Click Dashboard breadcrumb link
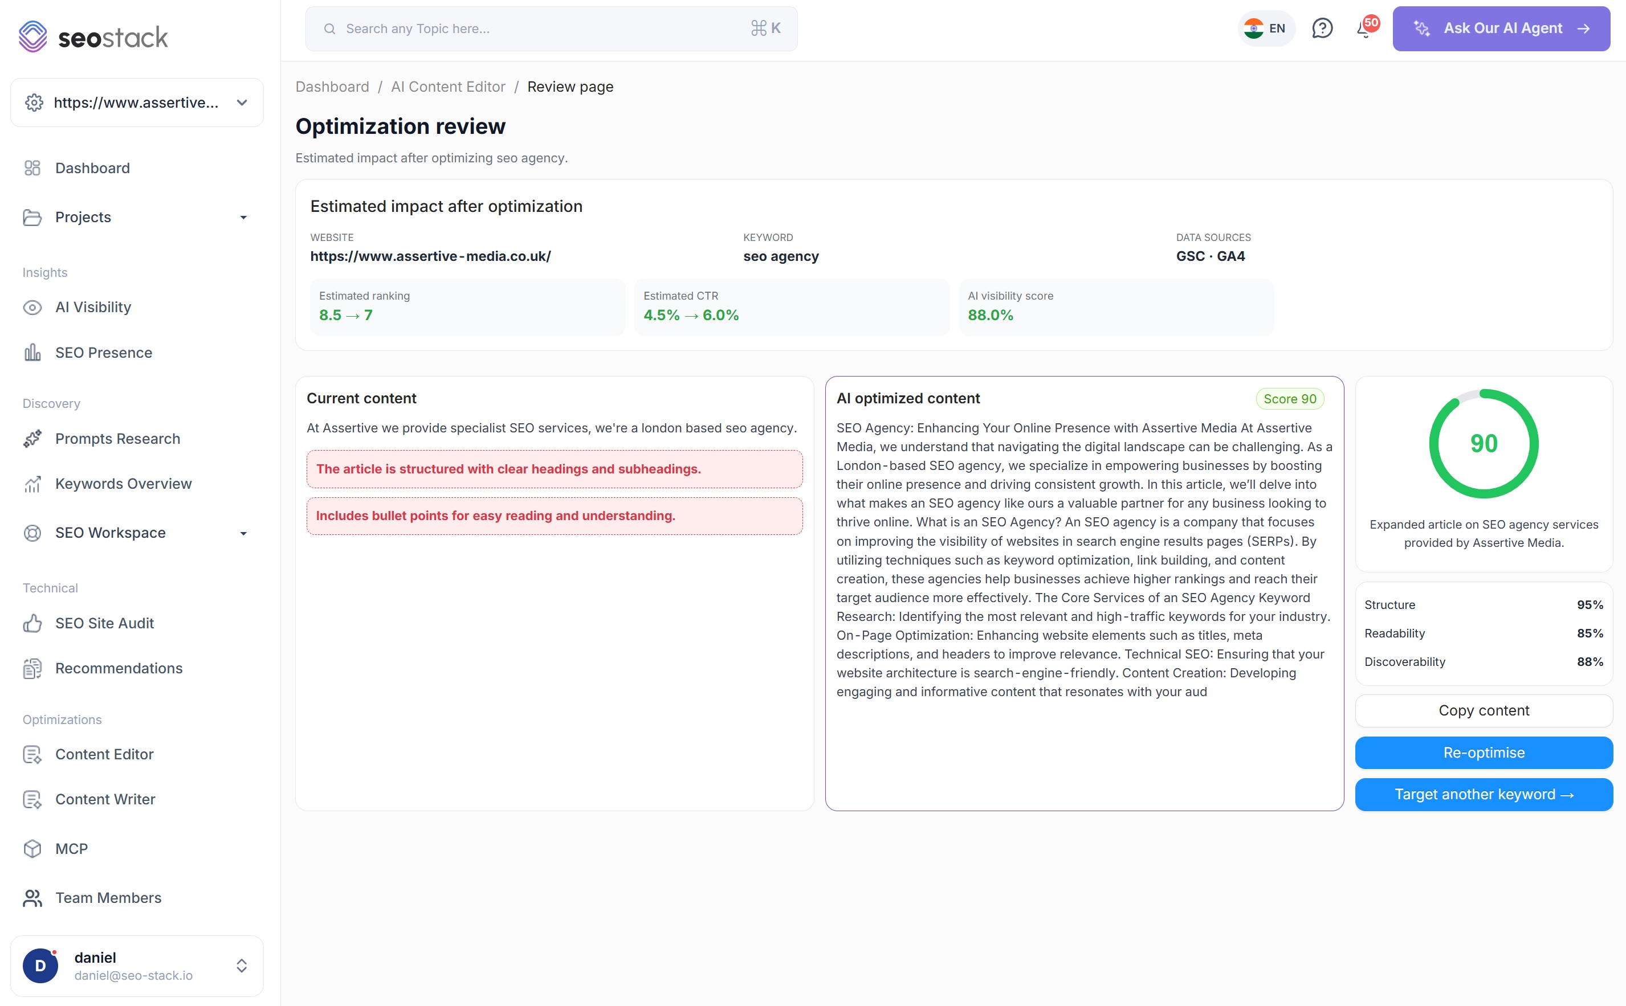 (x=332, y=87)
